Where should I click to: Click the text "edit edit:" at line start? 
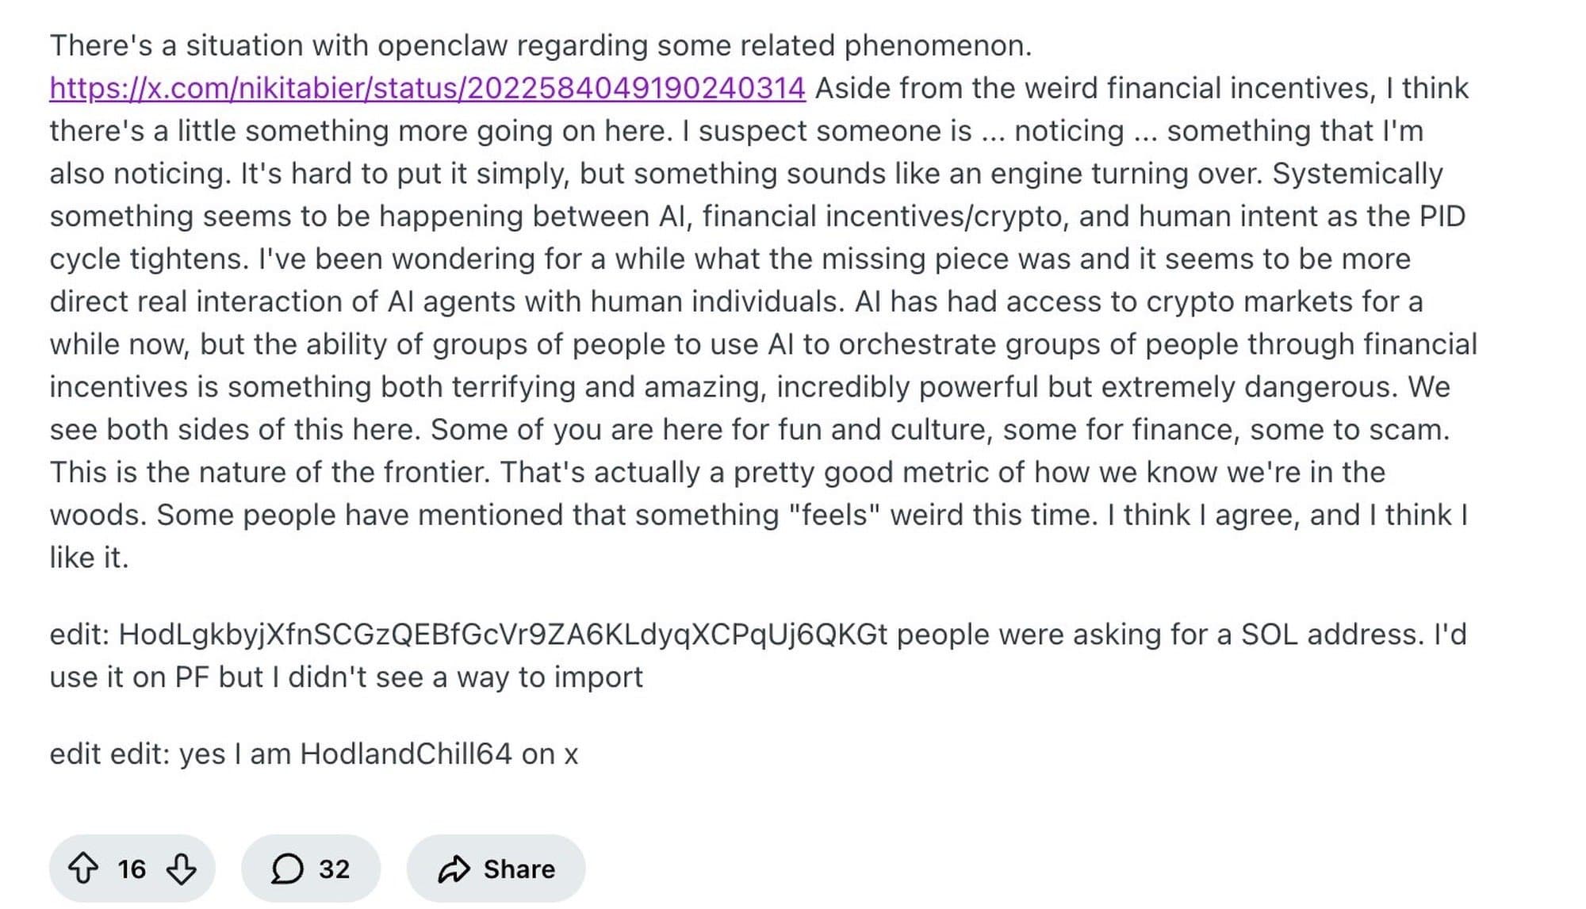tap(109, 754)
